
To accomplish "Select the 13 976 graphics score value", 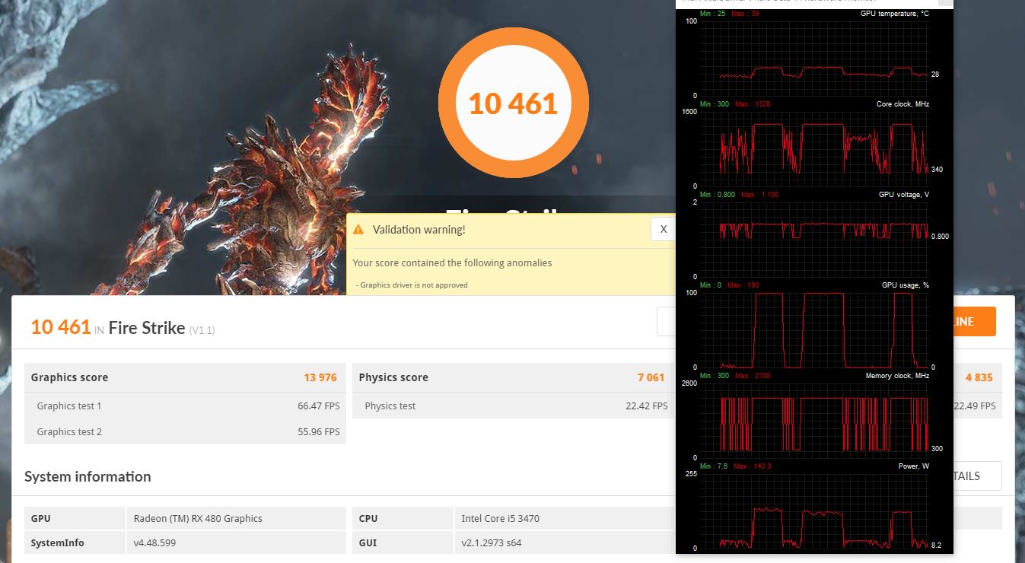I will point(320,377).
